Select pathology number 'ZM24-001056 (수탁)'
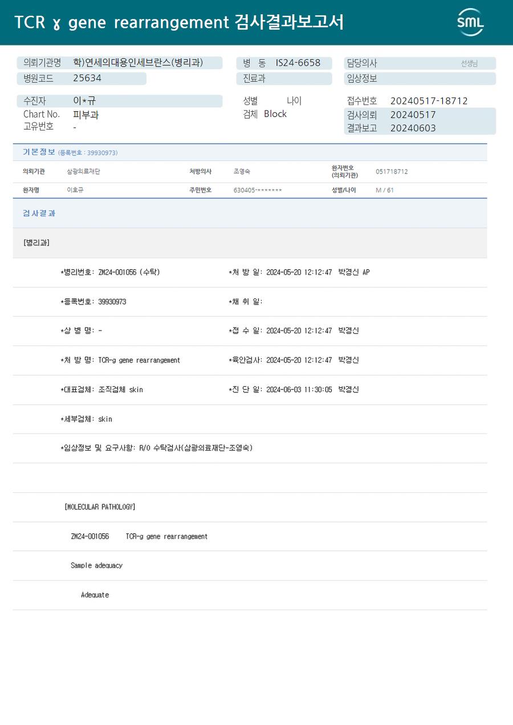513x725 pixels. pyautogui.click(x=129, y=273)
